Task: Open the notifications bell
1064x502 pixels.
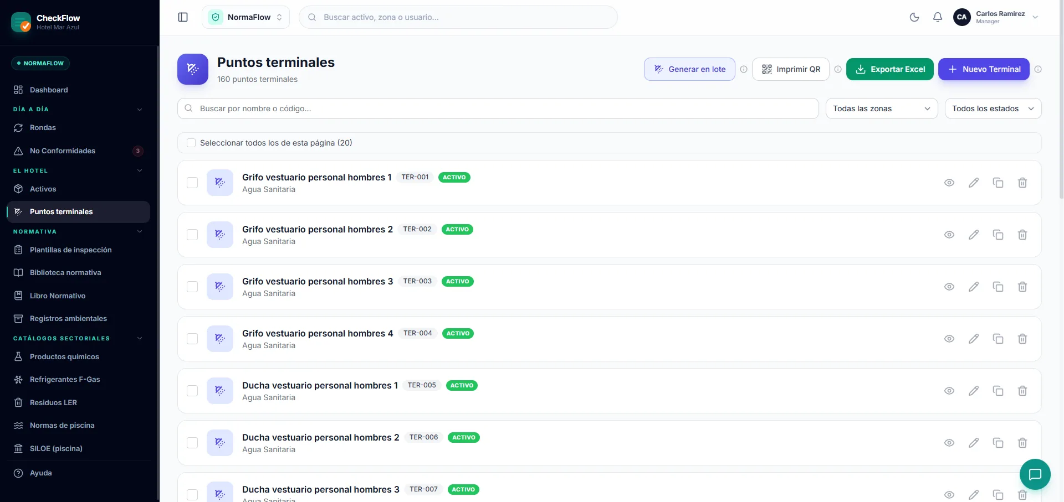Action: tap(938, 17)
